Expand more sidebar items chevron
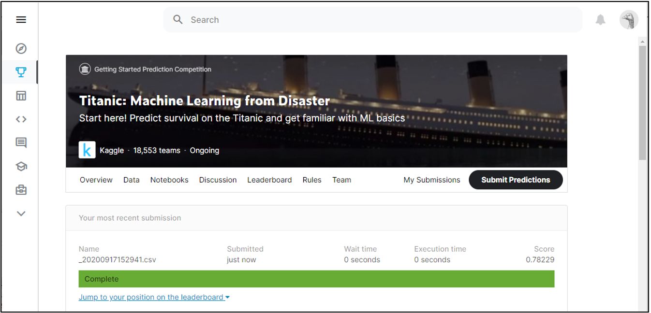This screenshot has height=313, width=651. (x=21, y=213)
